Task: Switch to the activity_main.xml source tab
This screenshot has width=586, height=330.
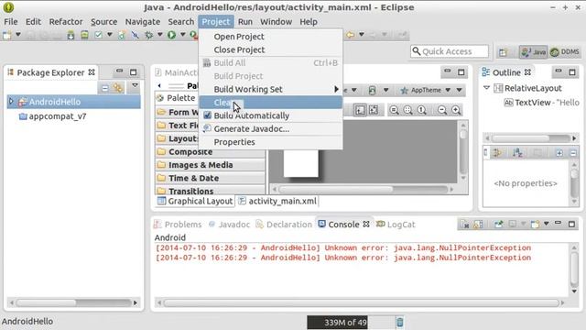Action: click(277, 202)
